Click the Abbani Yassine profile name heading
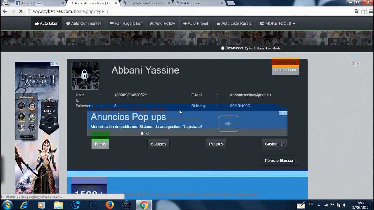The height and width of the screenshot is (210, 374). pyautogui.click(x=146, y=70)
